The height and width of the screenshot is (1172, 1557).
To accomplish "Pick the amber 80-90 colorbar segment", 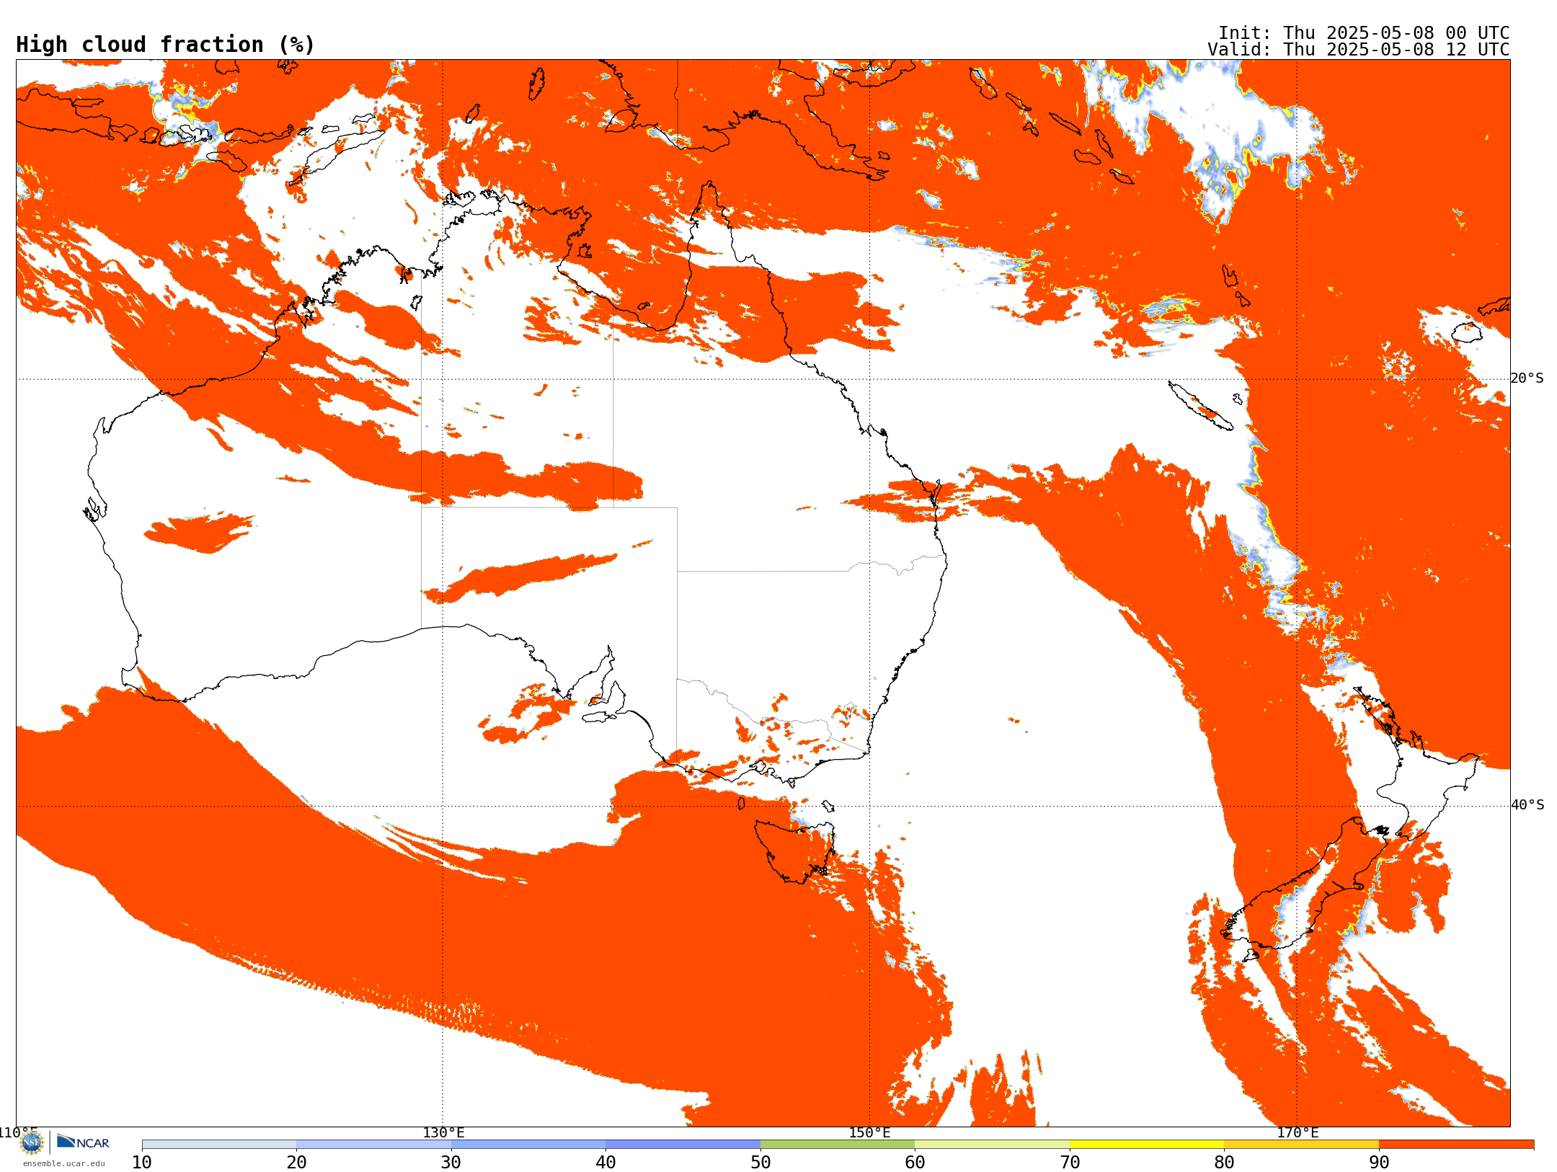I will [1301, 1145].
